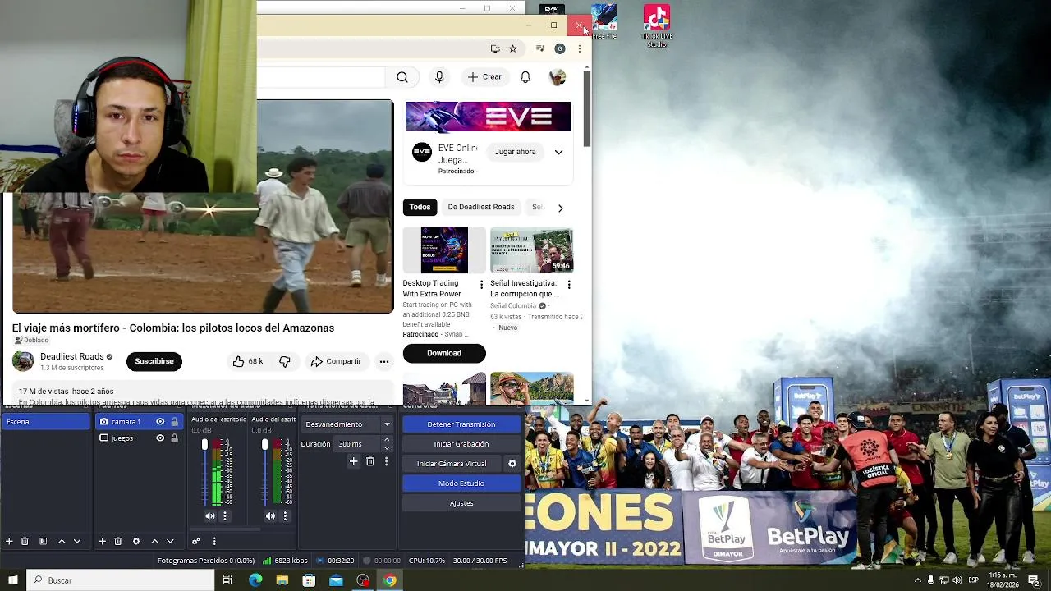Click the YouTube page vertical scrollbar
Viewport: 1051px width, 591px height.
click(x=587, y=109)
